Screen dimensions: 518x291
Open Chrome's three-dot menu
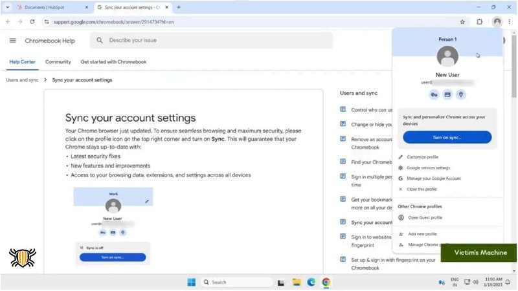pos(510,22)
